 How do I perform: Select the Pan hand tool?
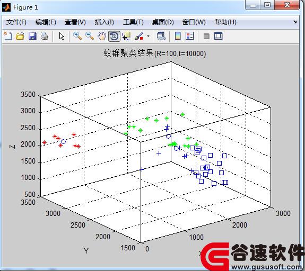(102, 36)
